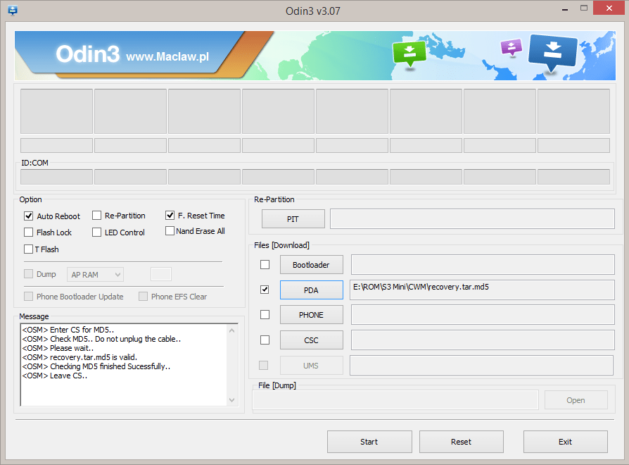This screenshot has height=465, width=629.
Task: Click the PHONE file path field
Action: (x=483, y=315)
